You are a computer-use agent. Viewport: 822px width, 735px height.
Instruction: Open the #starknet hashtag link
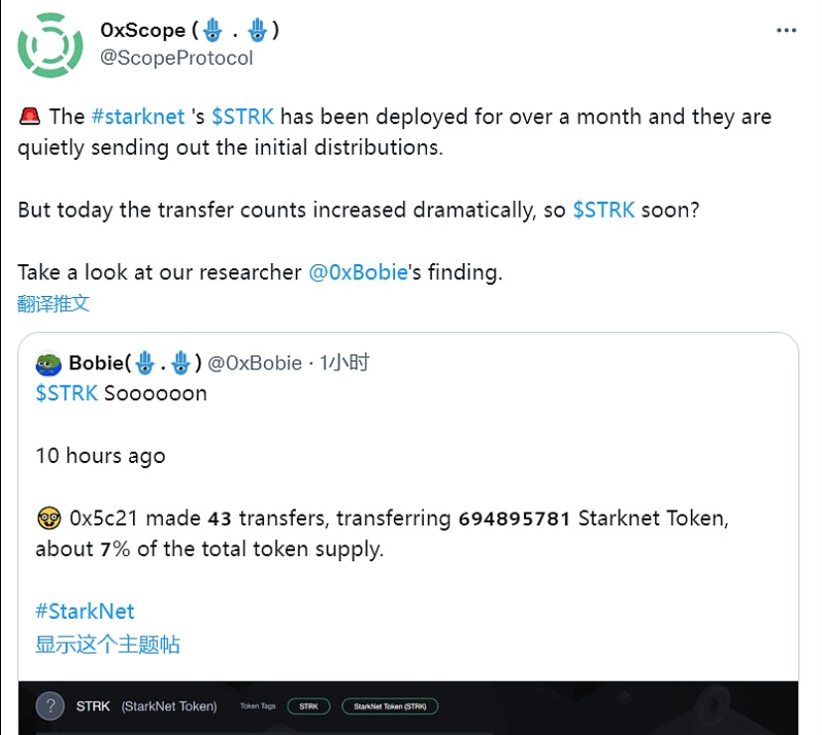pyautogui.click(x=138, y=116)
